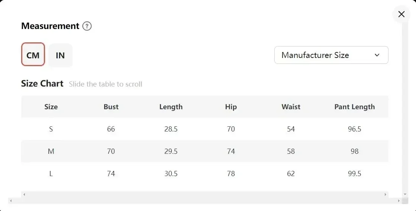The height and width of the screenshot is (211, 416).
Task: Click the table scroll right arrow
Action: pos(385,194)
